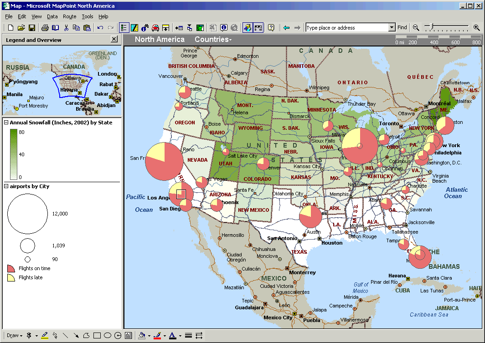Click the New map icon

tap(10, 28)
